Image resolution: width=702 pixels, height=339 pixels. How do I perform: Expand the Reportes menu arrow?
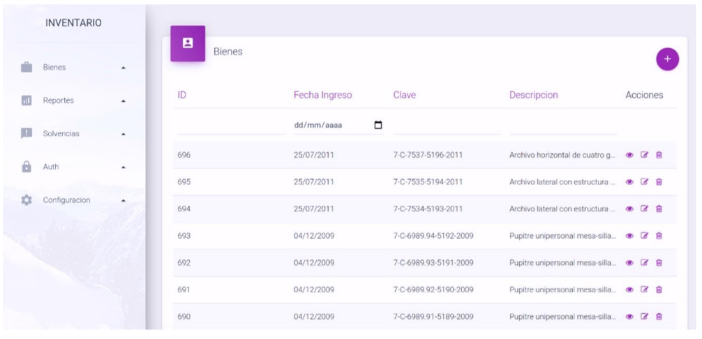click(124, 101)
